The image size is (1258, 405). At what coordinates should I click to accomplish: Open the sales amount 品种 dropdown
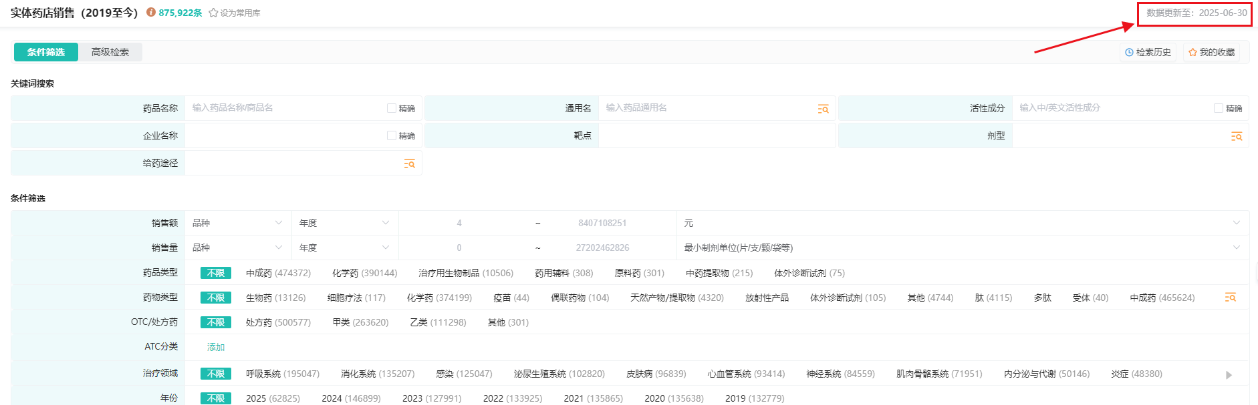237,223
